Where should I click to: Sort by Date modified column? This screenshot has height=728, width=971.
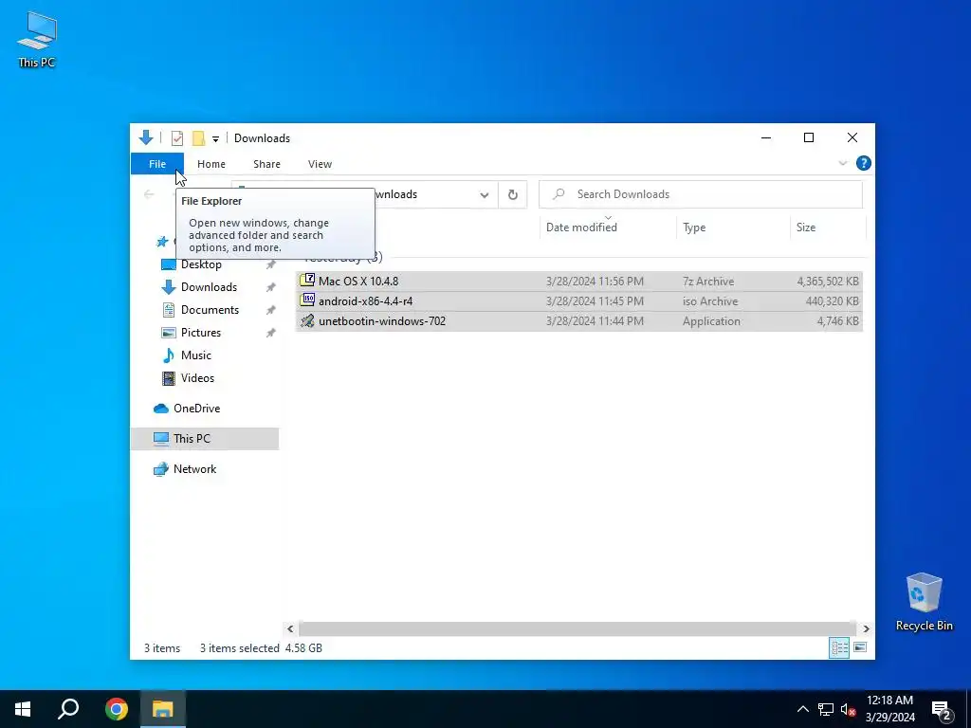(x=581, y=227)
